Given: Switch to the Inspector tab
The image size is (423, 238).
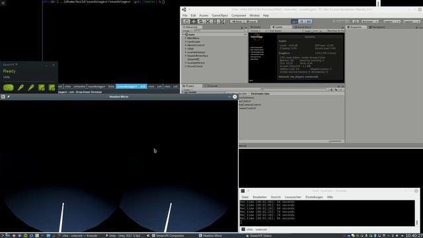Looking at the screenshot, I should pyautogui.click(x=356, y=27).
